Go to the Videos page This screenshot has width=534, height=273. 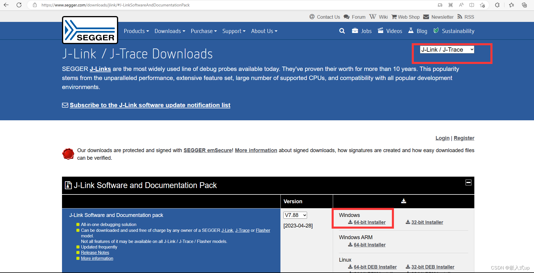pyautogui.click(x=390, y=31)
